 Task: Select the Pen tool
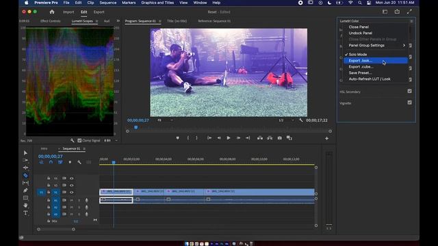coord(25,190)
